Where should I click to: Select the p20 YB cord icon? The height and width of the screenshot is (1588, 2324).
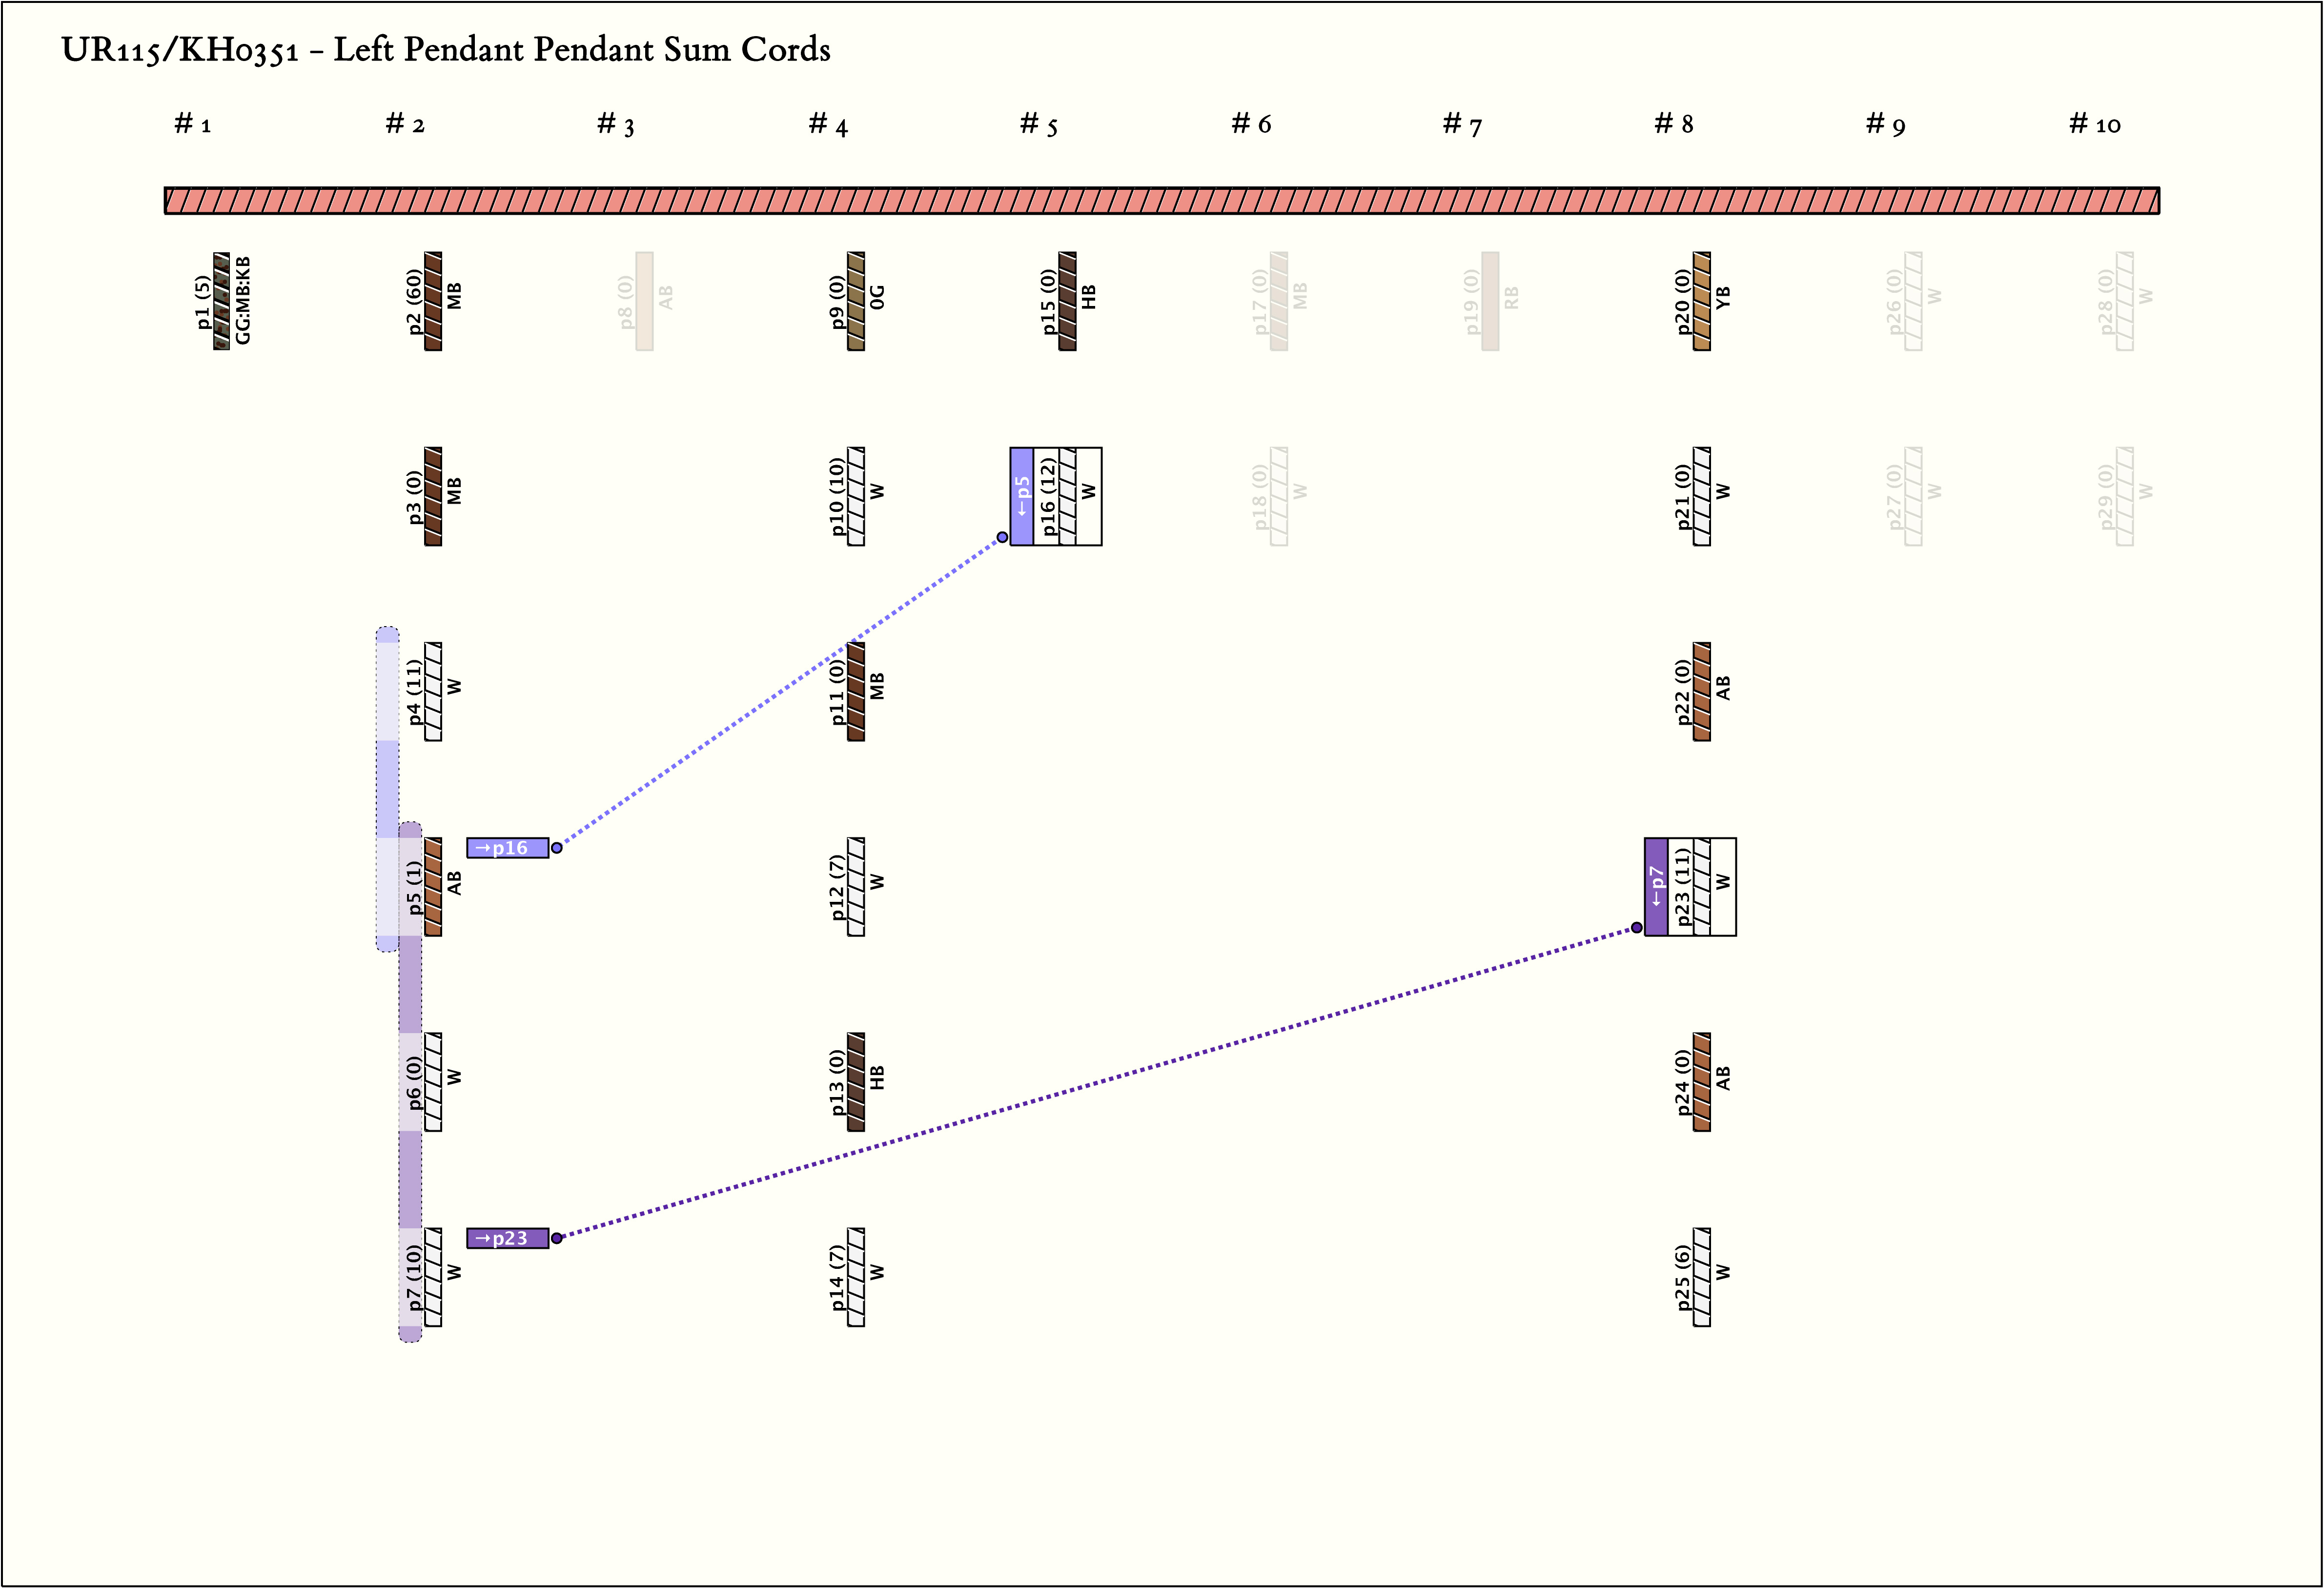1701,301
